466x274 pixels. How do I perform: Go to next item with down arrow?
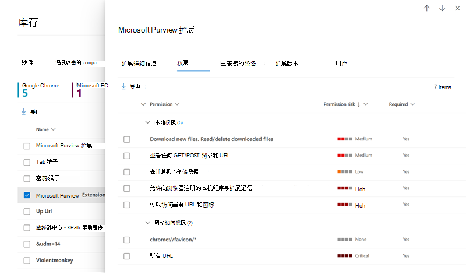pyautogui.click(x=442, y=8)
